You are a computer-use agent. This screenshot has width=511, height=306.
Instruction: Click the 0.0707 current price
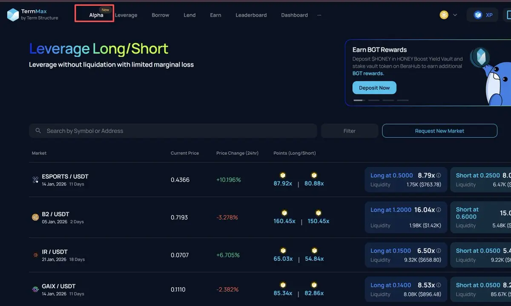tap(180, 255)
